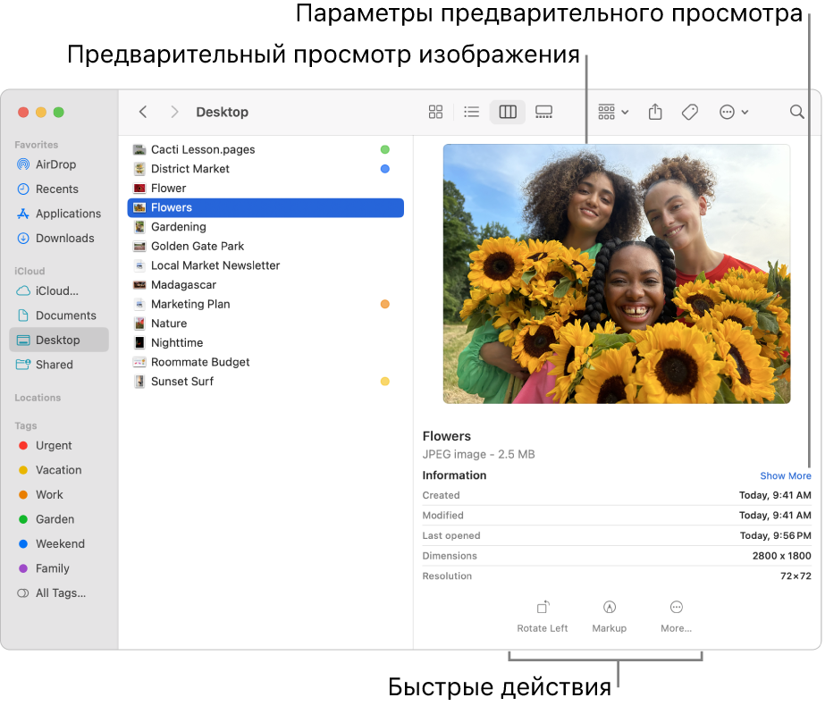Select the blue Weekend tag
This screenshot has height=706, width=825.
(59, 544)
